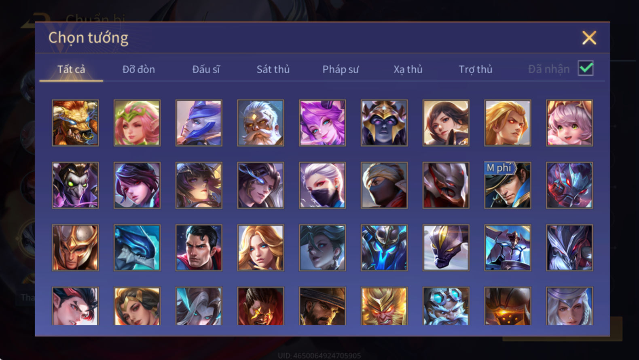This screenshot has width=639, height=360.
Task: Show the Pháp sư hero list
Action: pos(341,69)
